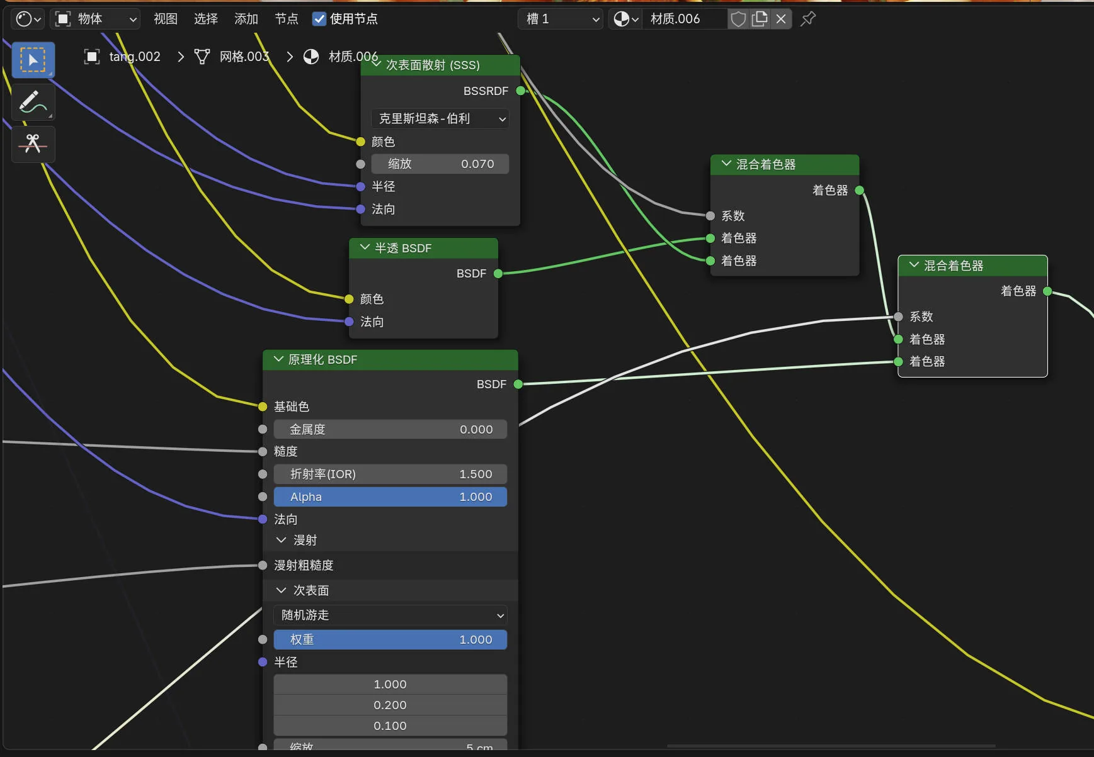1094x757 pixels.
Task: Open the 物体 shader type dropdown
Action: pyautogui.click(x=96, y=19)
